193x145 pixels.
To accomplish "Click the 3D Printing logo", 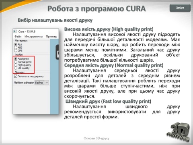I will click(x=179, y=132).
